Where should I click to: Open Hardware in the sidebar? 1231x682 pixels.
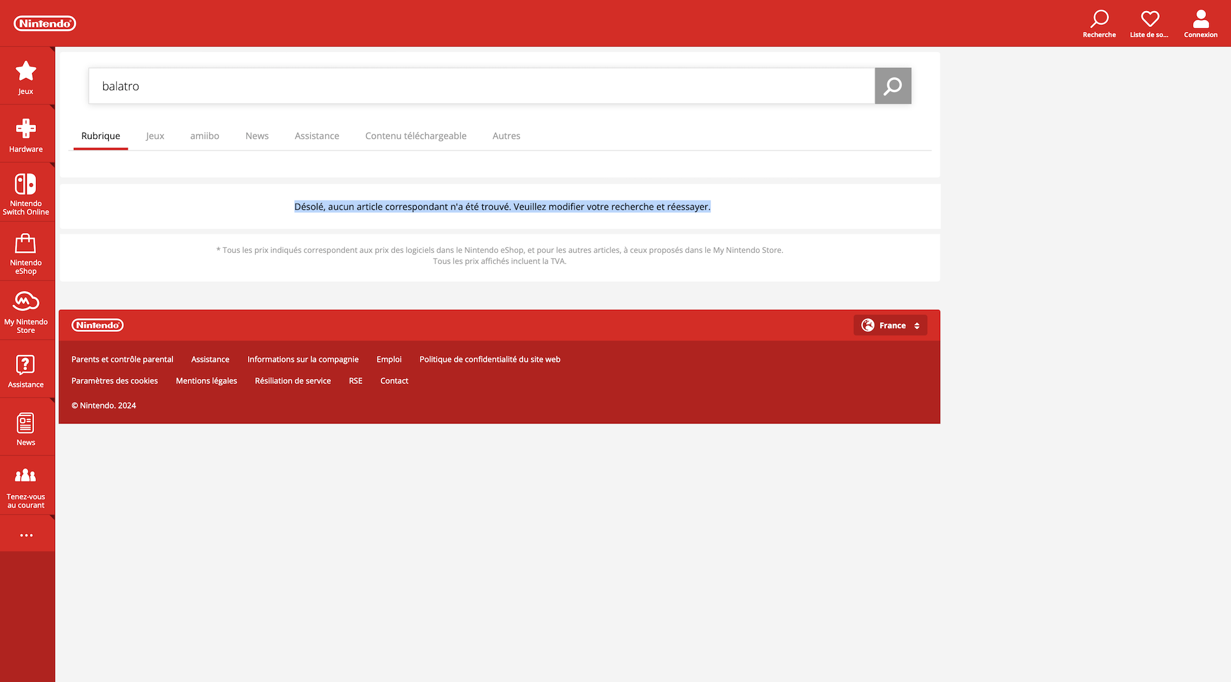[26, 134]
